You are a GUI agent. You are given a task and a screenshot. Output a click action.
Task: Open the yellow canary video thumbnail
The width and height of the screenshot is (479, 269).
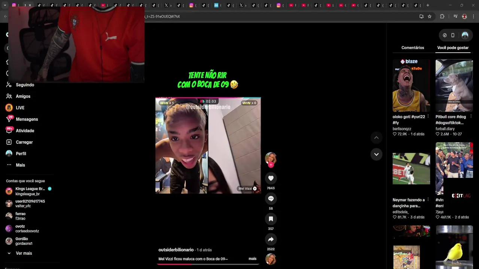point(454,247)
